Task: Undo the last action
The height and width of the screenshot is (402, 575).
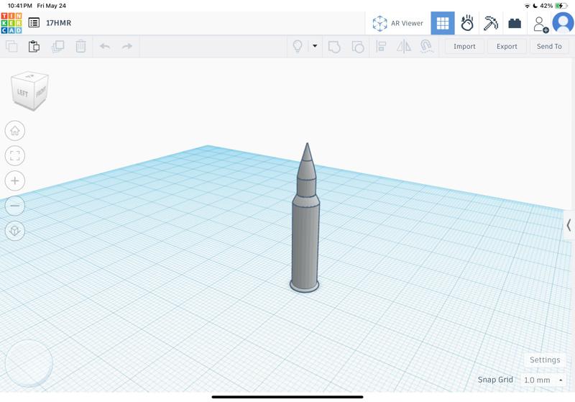Action: pos(105,46)
